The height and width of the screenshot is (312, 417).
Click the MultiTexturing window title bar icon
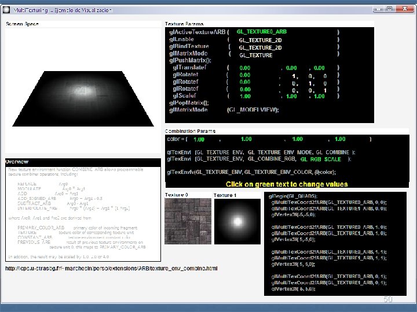pos(6,10)
